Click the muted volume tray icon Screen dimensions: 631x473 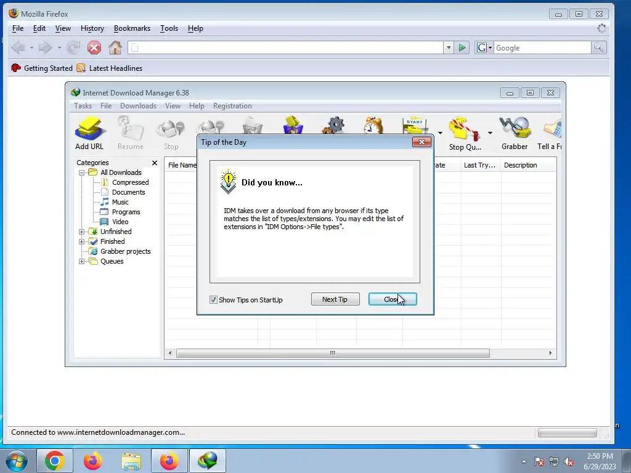569,461
